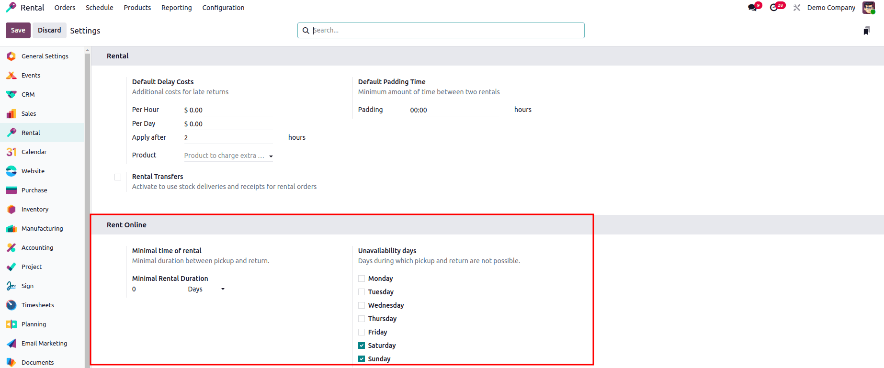Enable the Rental Transfers checkbox
The width and height of the screenshot is (884, 368).
[118, 177]
